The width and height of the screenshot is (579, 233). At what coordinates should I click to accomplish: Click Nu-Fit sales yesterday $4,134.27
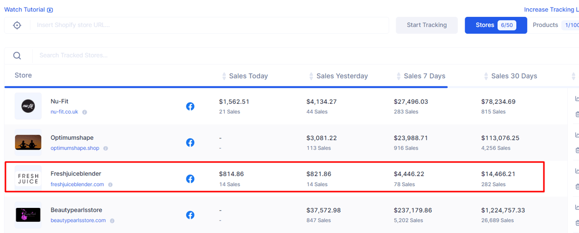coord(322,101)
